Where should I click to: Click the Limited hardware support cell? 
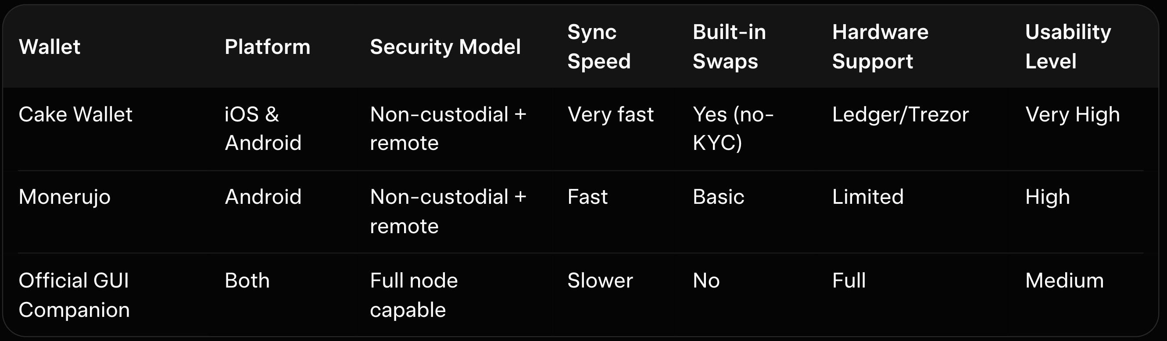867,197
